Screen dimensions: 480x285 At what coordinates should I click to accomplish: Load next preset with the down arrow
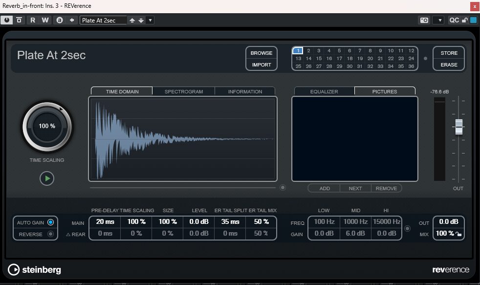pyautogui.click(x=141, y=21)
